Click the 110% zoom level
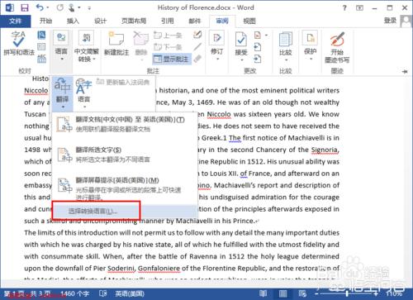 point(394,294)
